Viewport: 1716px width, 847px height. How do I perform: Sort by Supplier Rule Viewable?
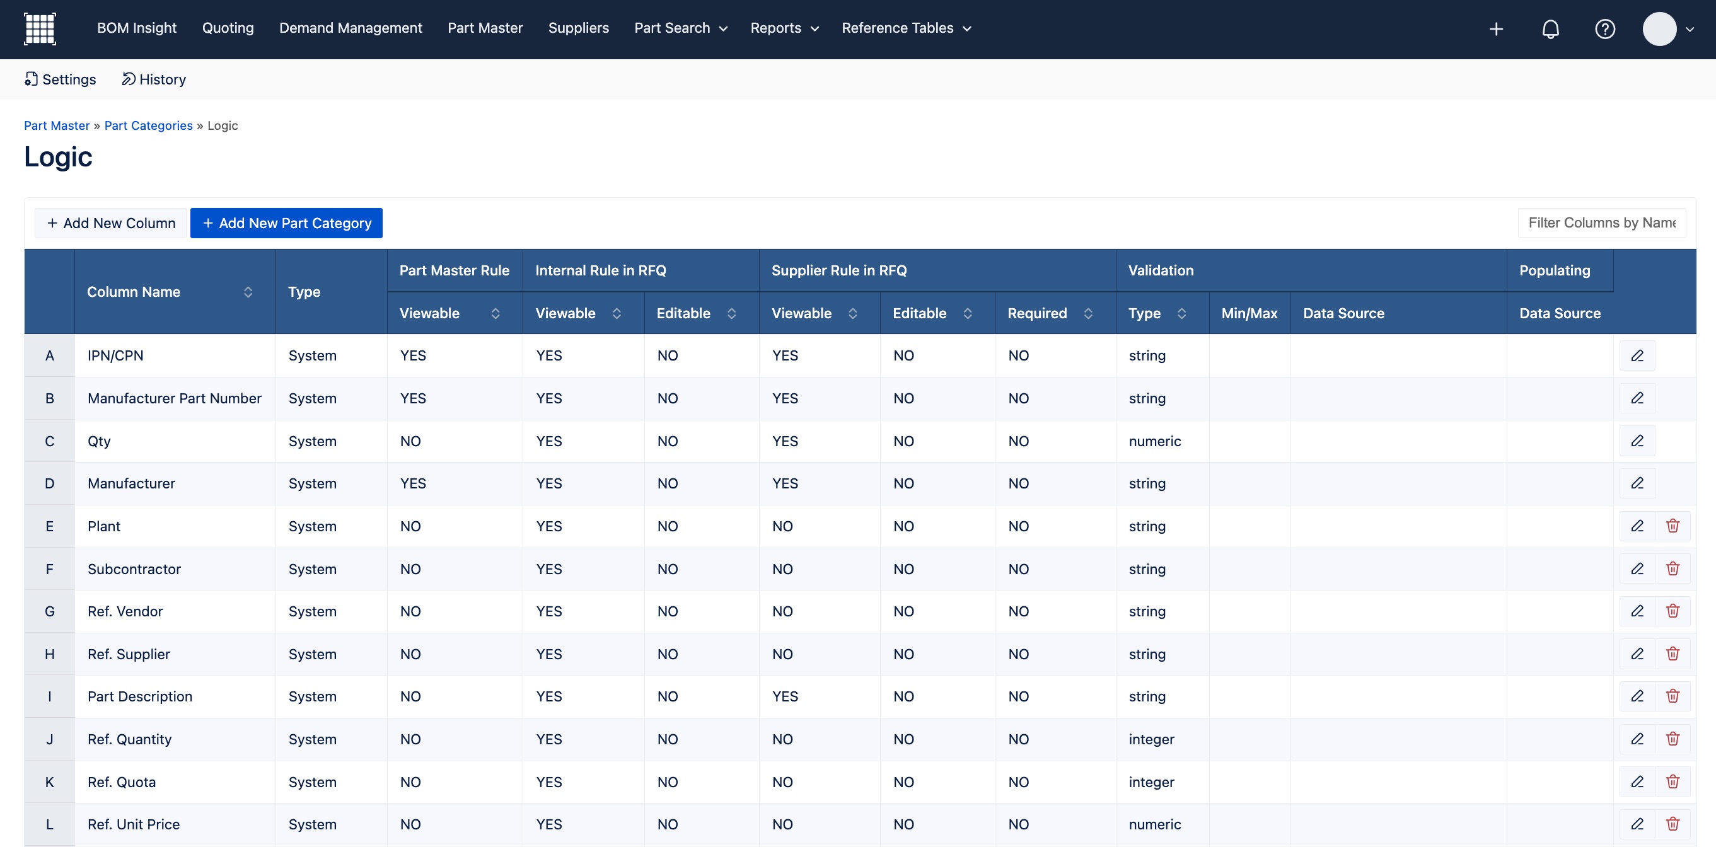pyautogui.click(x=853, y=314)
